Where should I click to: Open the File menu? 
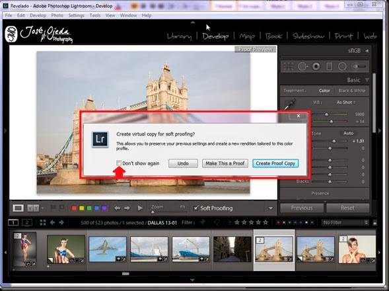(x=9, y=15)
